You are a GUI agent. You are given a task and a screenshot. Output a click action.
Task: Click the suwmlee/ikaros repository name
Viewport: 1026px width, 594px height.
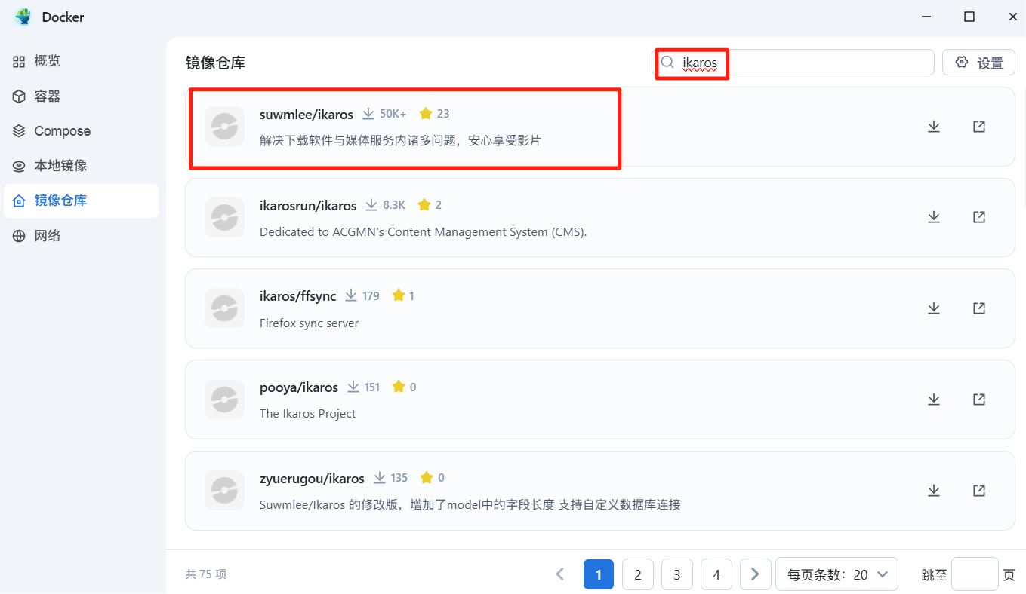307,115
